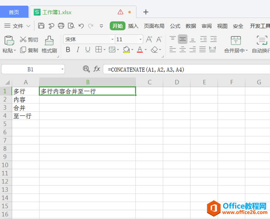Click the Select All corner triangle
270x219 pixels.
point(7,83)
